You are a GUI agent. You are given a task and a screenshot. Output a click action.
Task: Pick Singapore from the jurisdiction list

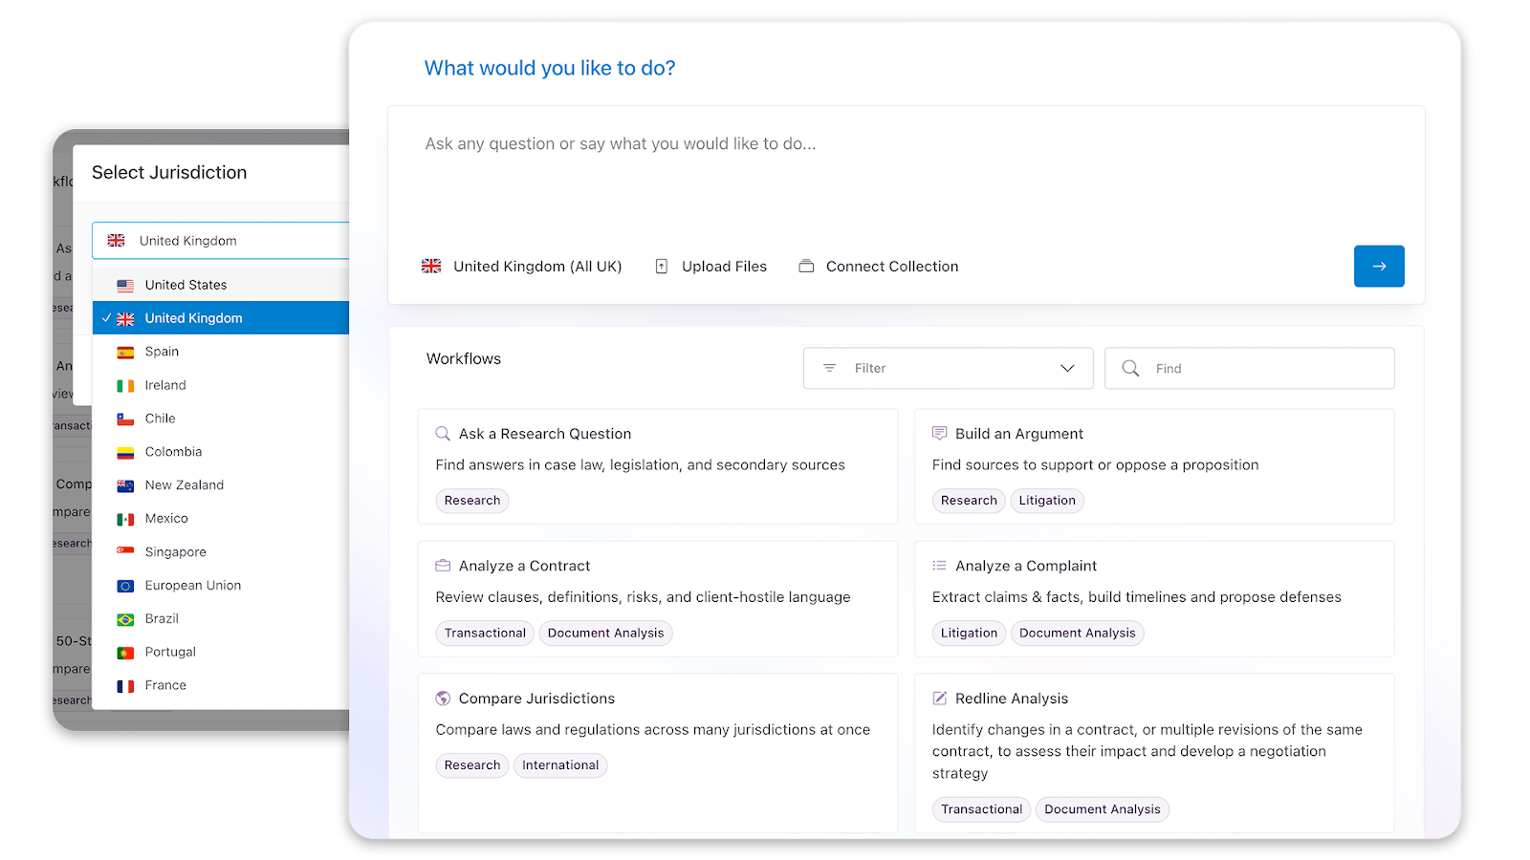point(176,552)
